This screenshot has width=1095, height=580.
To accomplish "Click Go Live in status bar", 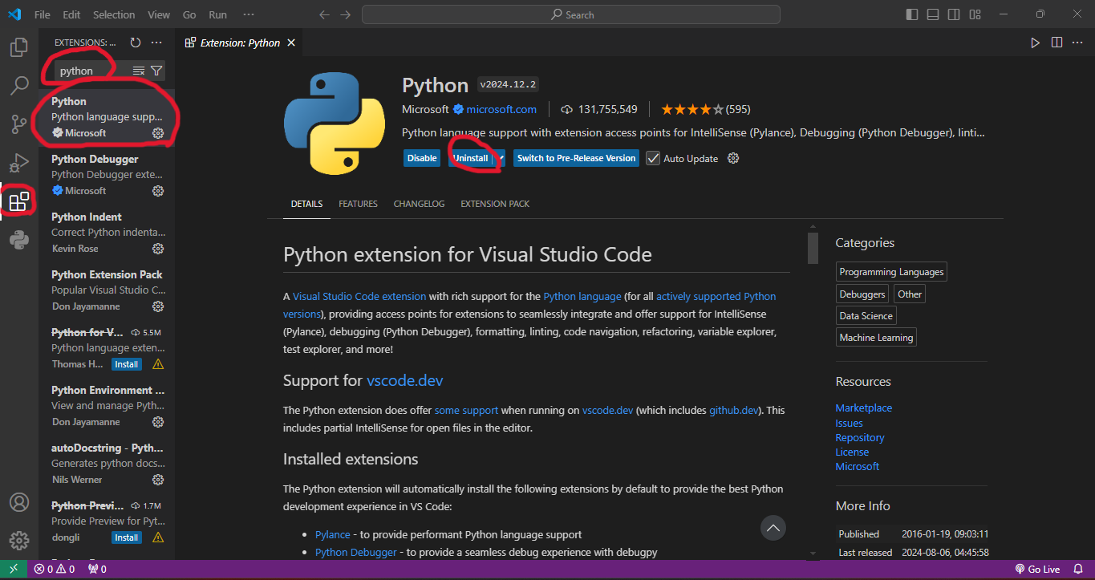I will pos(1037,569).
